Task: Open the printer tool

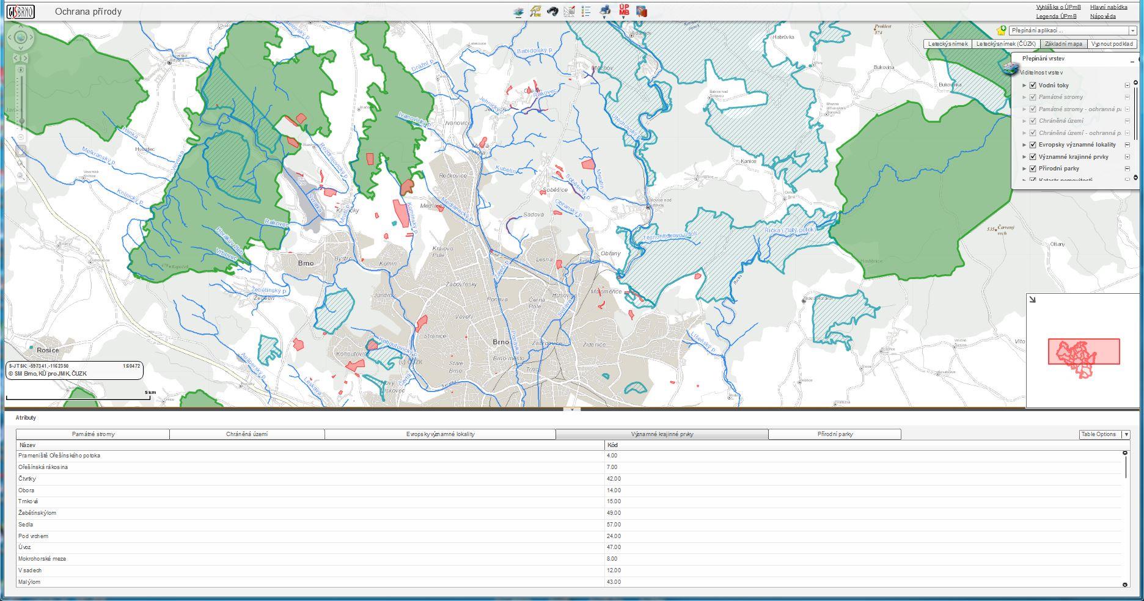Action: pyautogui.click(x=605, y=11)
